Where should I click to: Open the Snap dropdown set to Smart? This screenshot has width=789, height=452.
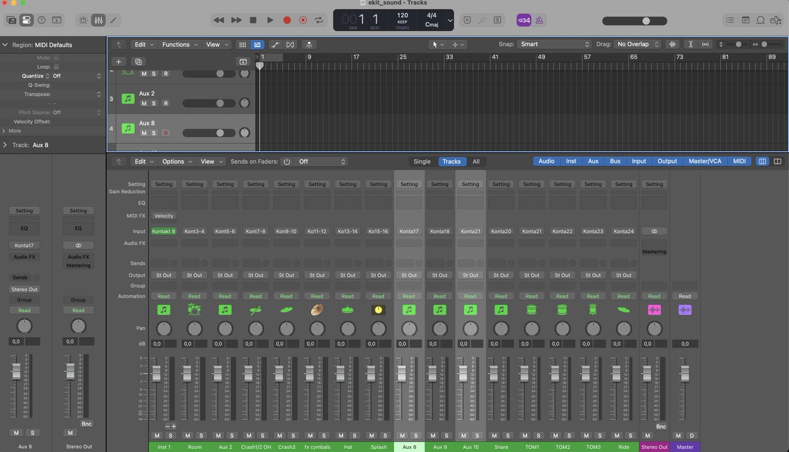[x=554, y=45]
